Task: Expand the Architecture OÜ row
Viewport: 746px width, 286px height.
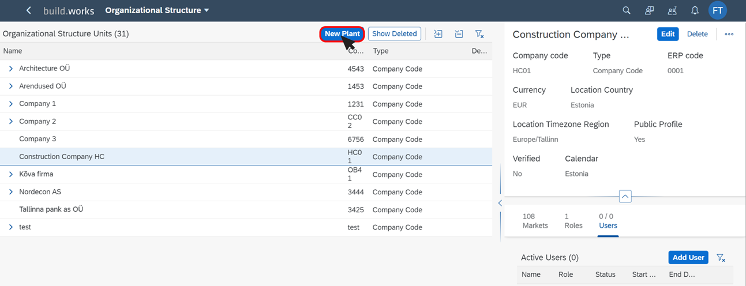Action: (x=11, y=69)
